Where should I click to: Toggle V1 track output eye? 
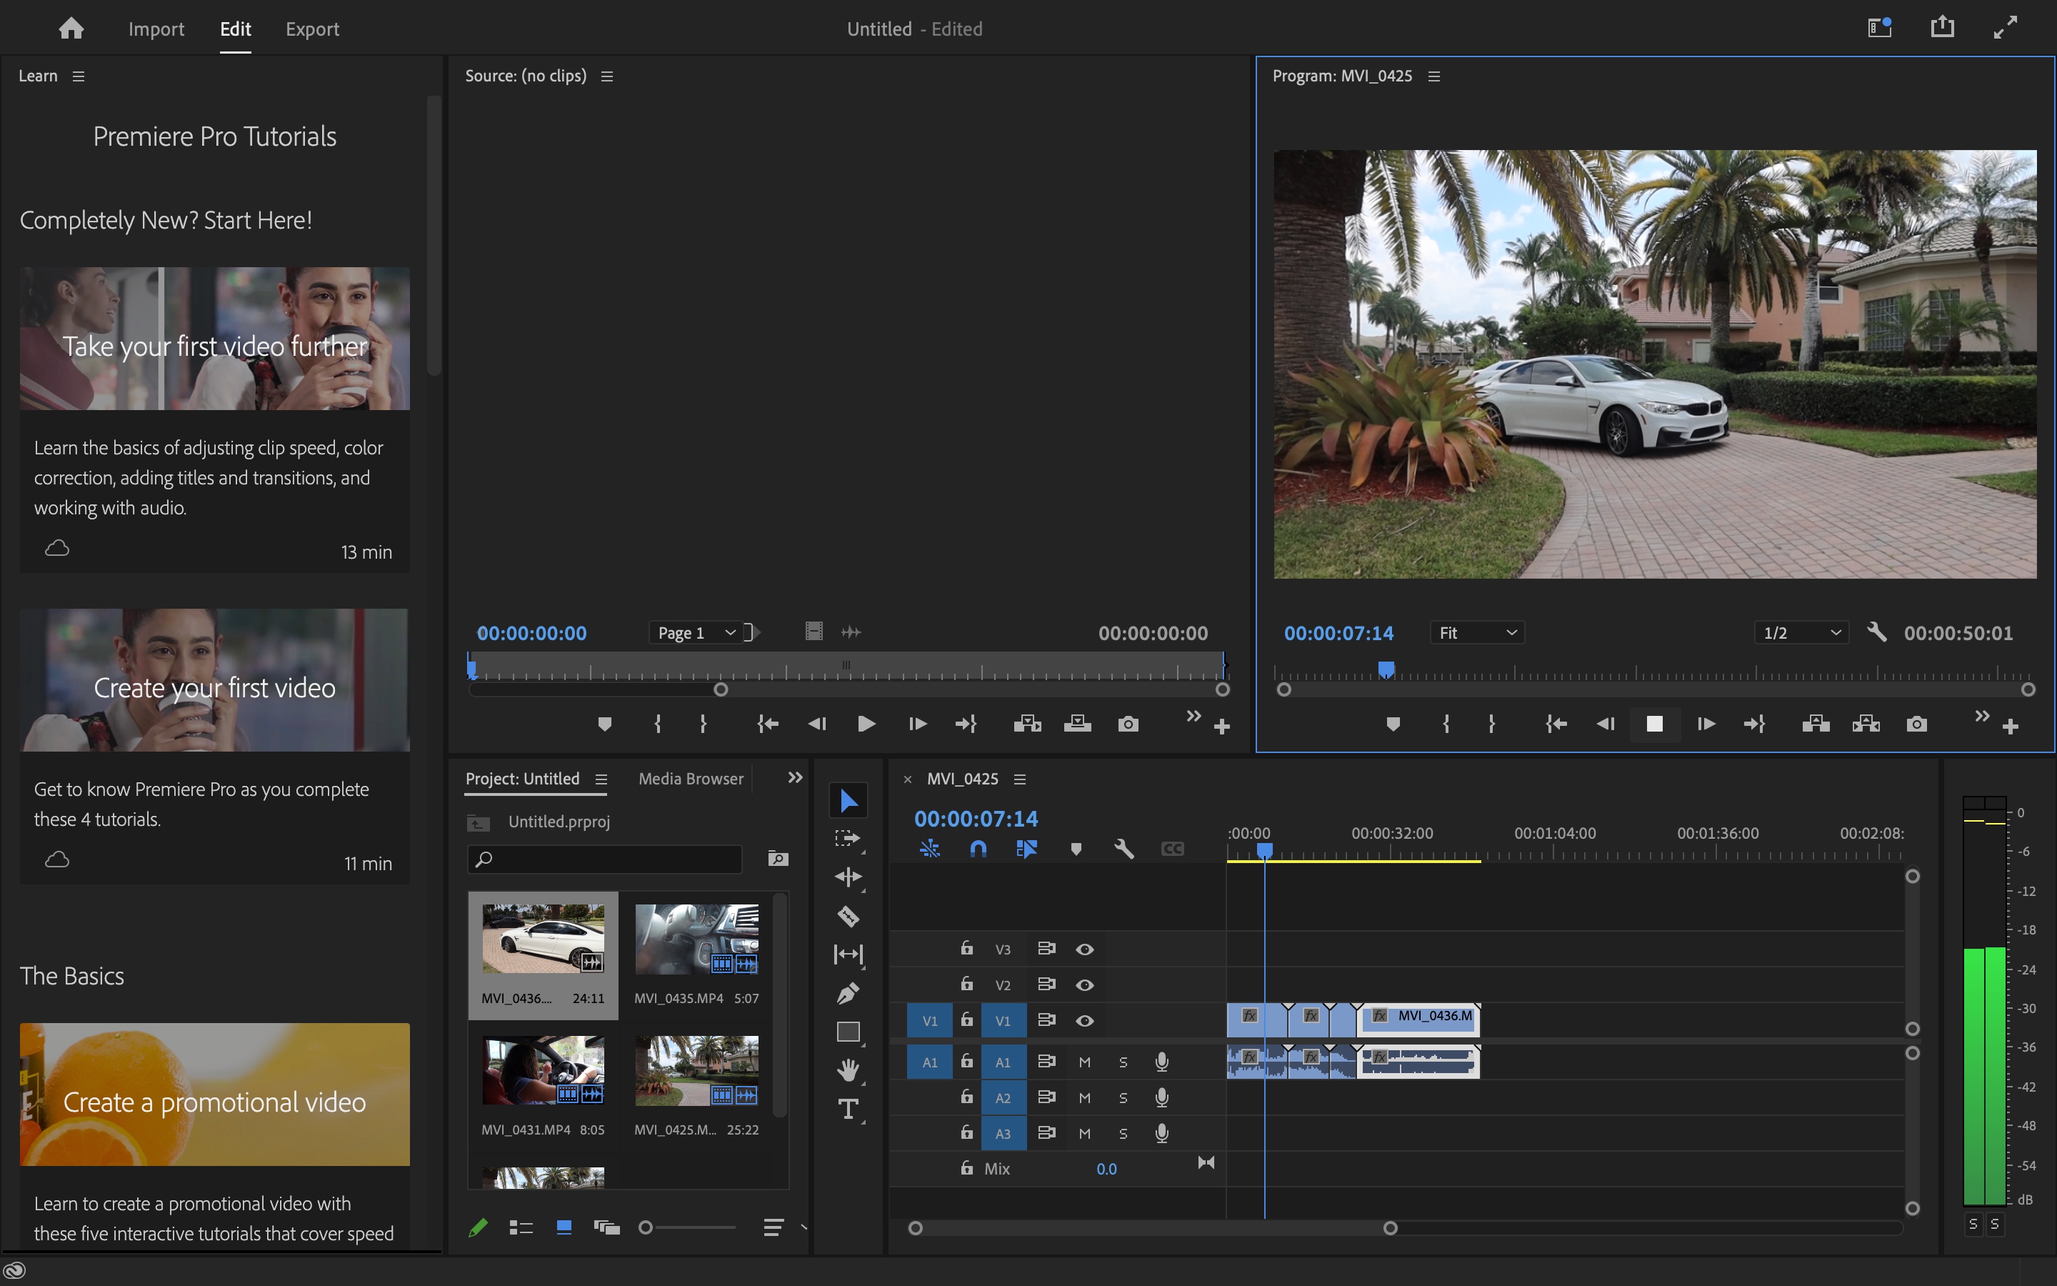(1085, 1021)
